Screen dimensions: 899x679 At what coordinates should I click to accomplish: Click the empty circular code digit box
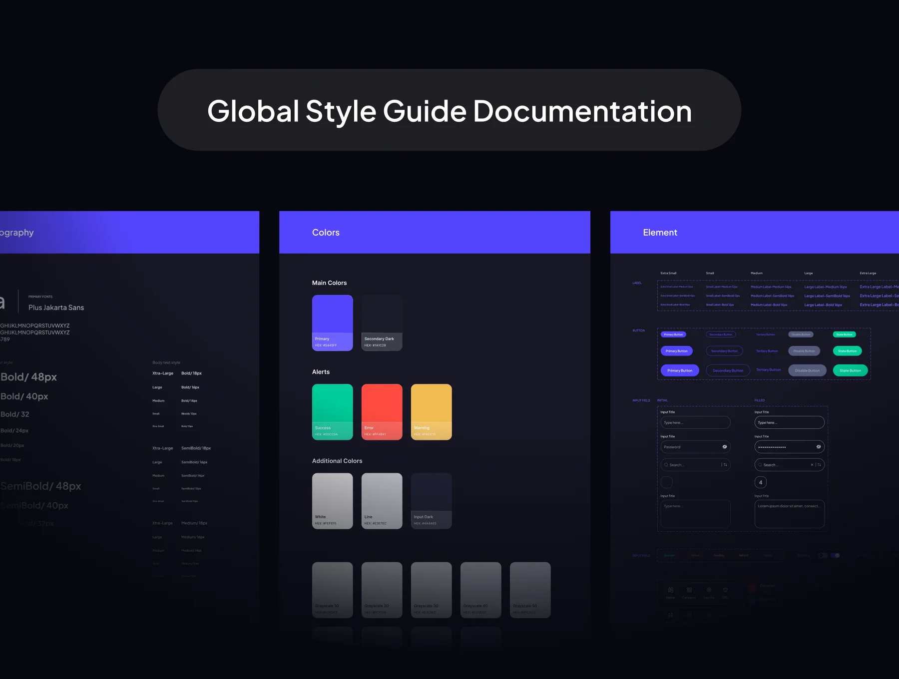667,482
